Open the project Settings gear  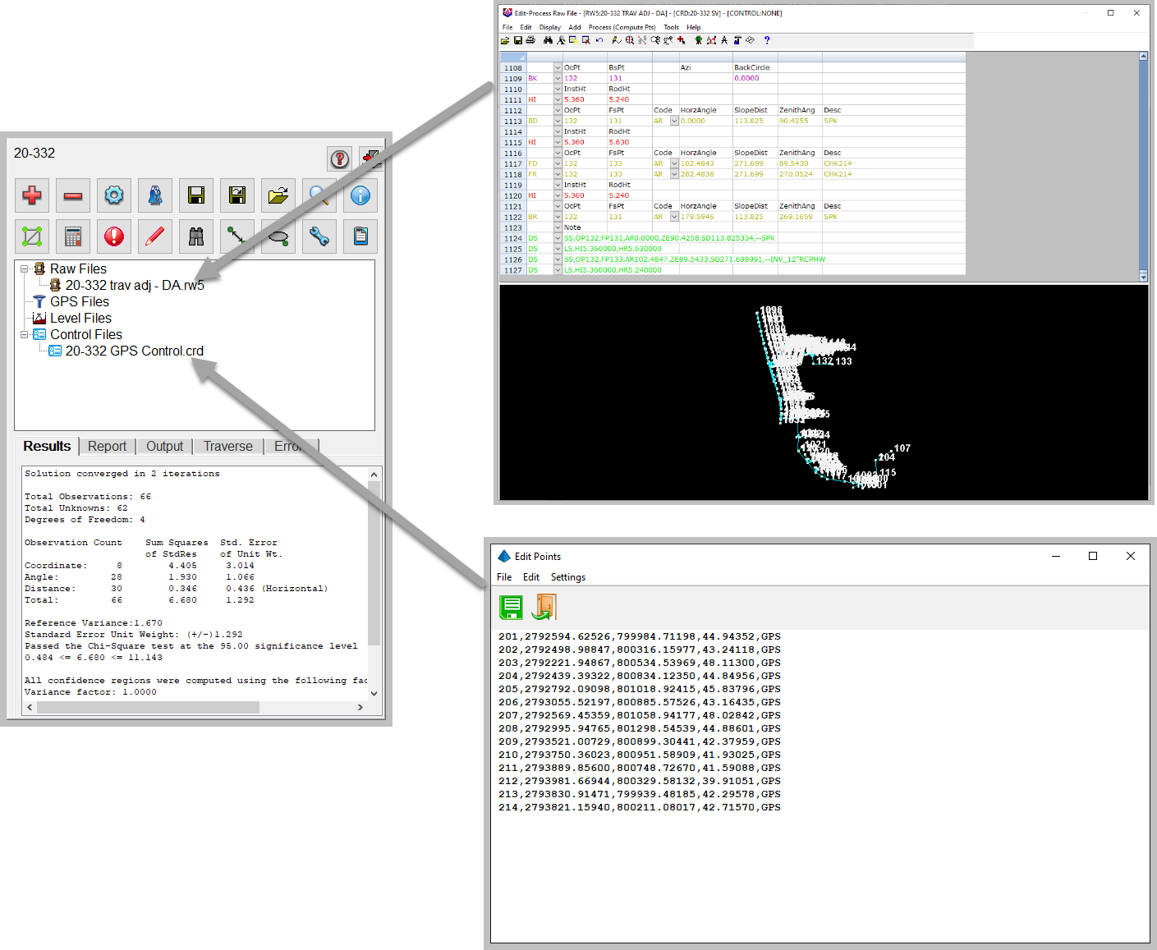click(113, 195)
